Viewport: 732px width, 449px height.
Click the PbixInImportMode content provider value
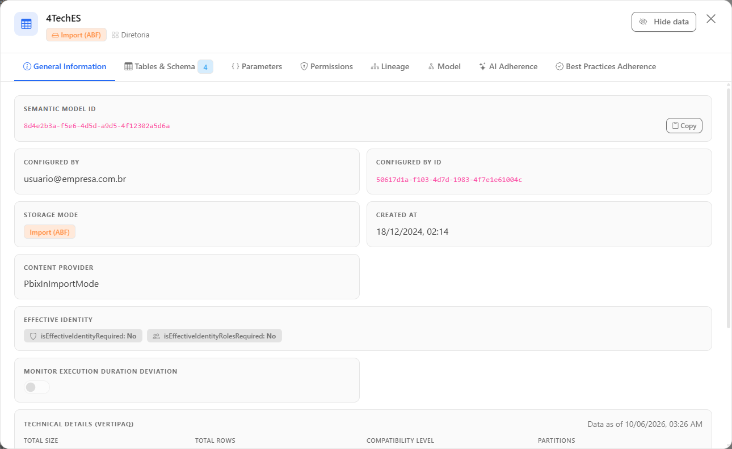(x=61, y=284)
